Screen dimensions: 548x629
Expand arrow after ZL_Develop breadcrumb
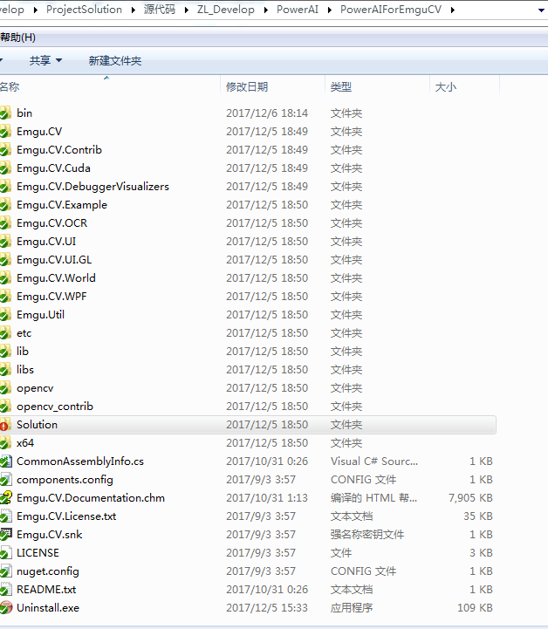tap(265, 10)
